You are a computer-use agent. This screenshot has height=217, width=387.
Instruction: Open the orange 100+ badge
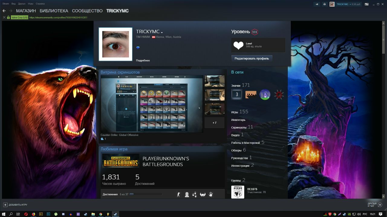(251, 94)
